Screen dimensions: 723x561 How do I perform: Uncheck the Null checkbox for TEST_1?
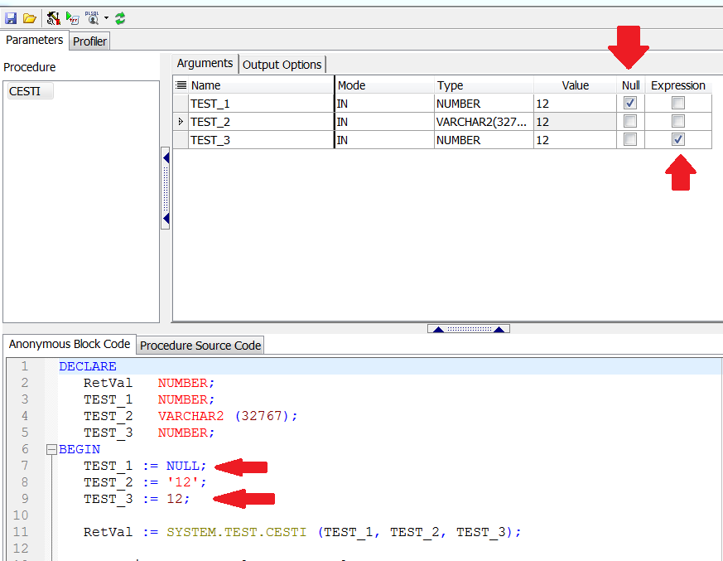click(x=630, y=104)
